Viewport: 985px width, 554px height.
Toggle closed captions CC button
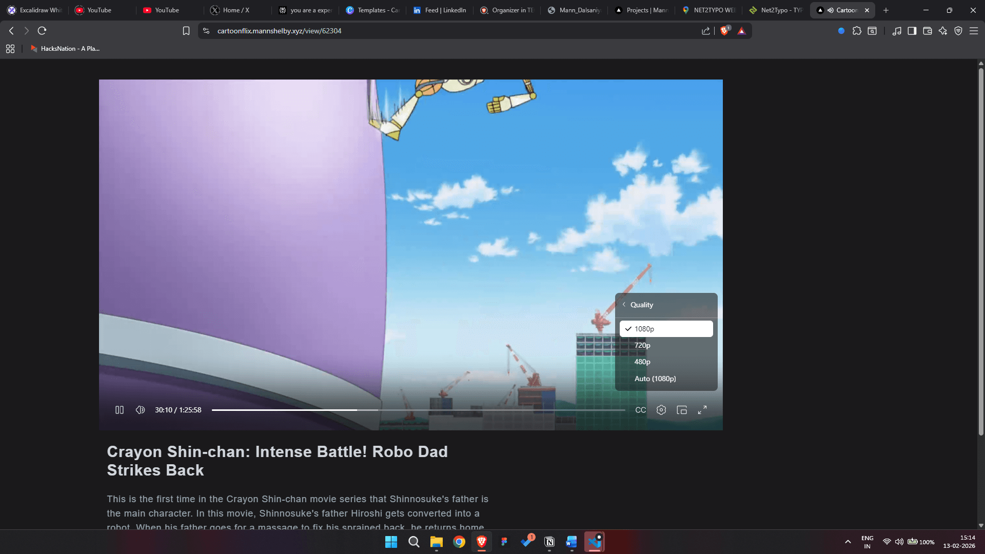coord(640,410)
